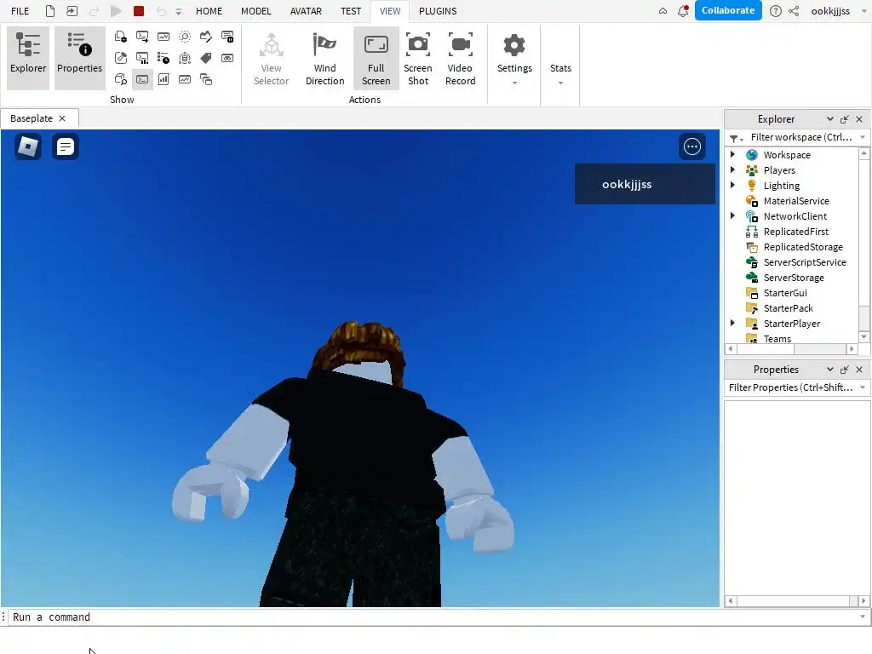Expand the Workspace tree node

[x=732, y=155]
